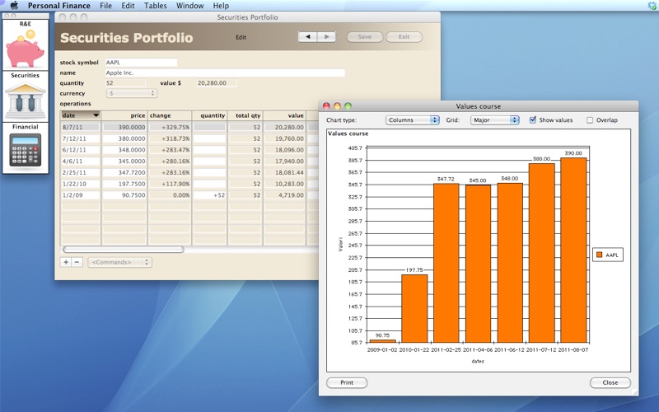This screenshot has width=659, height=412.
Task: Open the File menu
Action: coord(106,6)
